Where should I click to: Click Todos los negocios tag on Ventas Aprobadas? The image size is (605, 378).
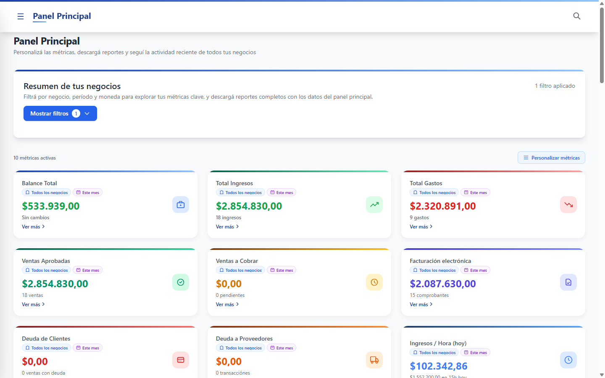click(x=47, y=270)
